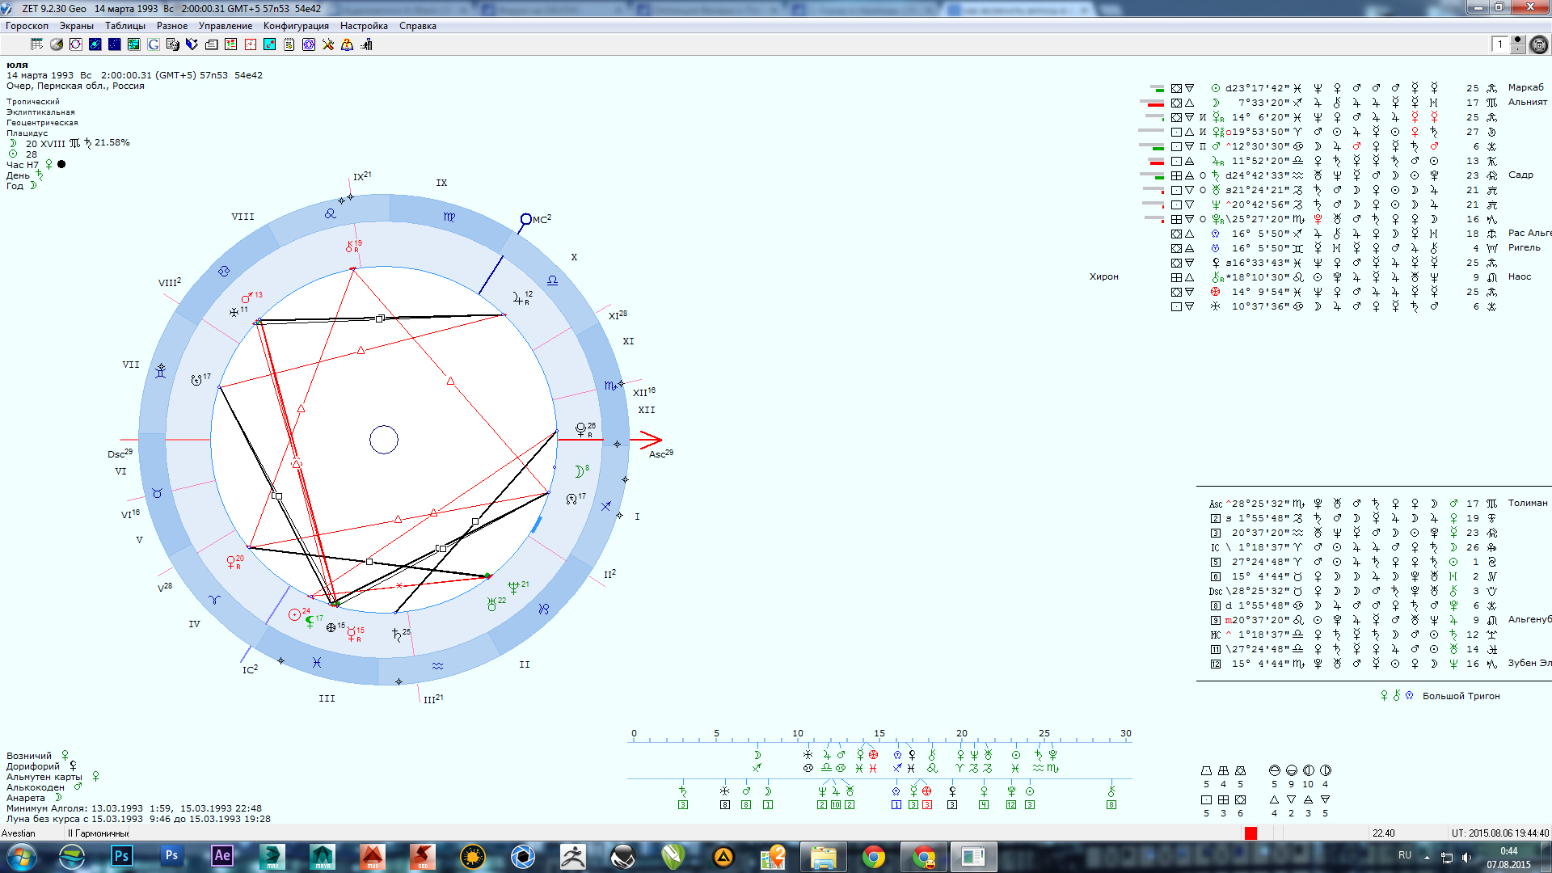
Task: Click the cyan arrow toolbar icon
Action: [270, 44]
